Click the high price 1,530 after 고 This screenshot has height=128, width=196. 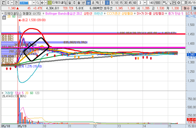[160, 8]
